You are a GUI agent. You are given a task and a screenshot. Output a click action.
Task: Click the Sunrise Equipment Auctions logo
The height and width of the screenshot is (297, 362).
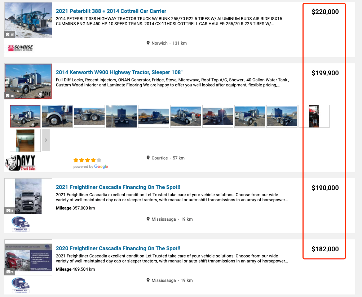coord(20,48)
